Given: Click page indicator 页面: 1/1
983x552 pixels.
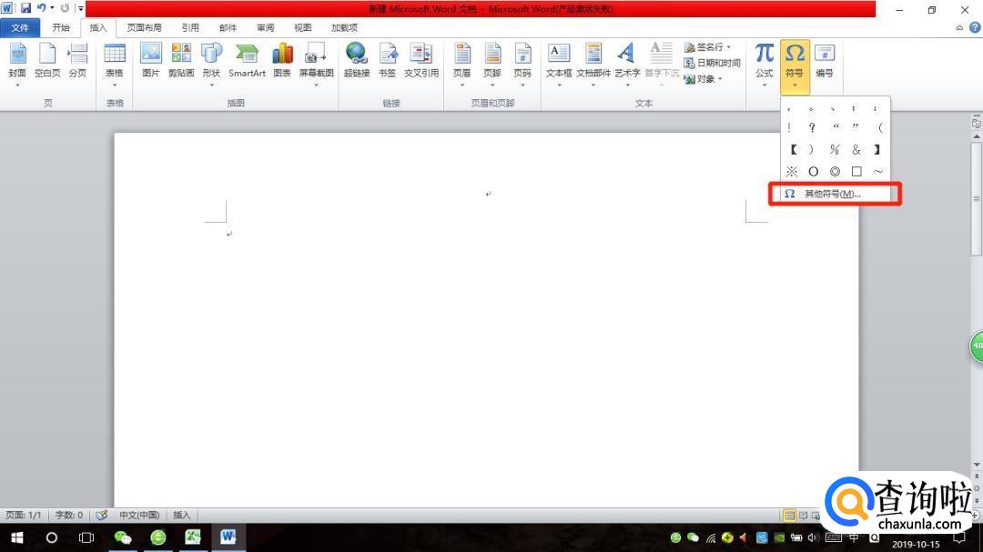Looking at the screenshot, I should tap(24, 515).
